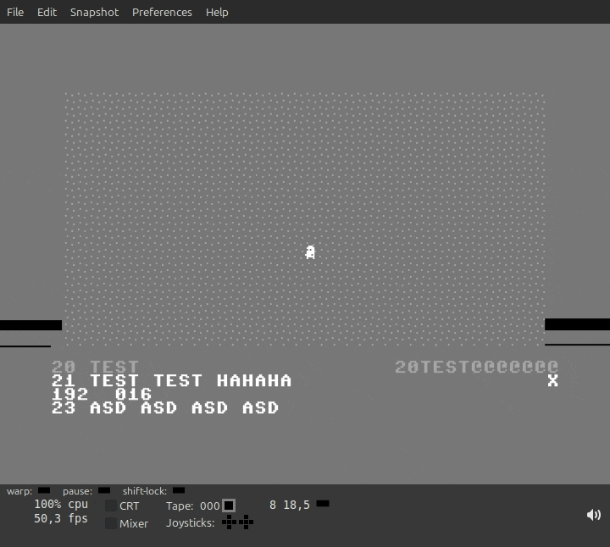Screen dimensions: 610x547
Task: Click the drive 8 activity LED
Action: 323,504
